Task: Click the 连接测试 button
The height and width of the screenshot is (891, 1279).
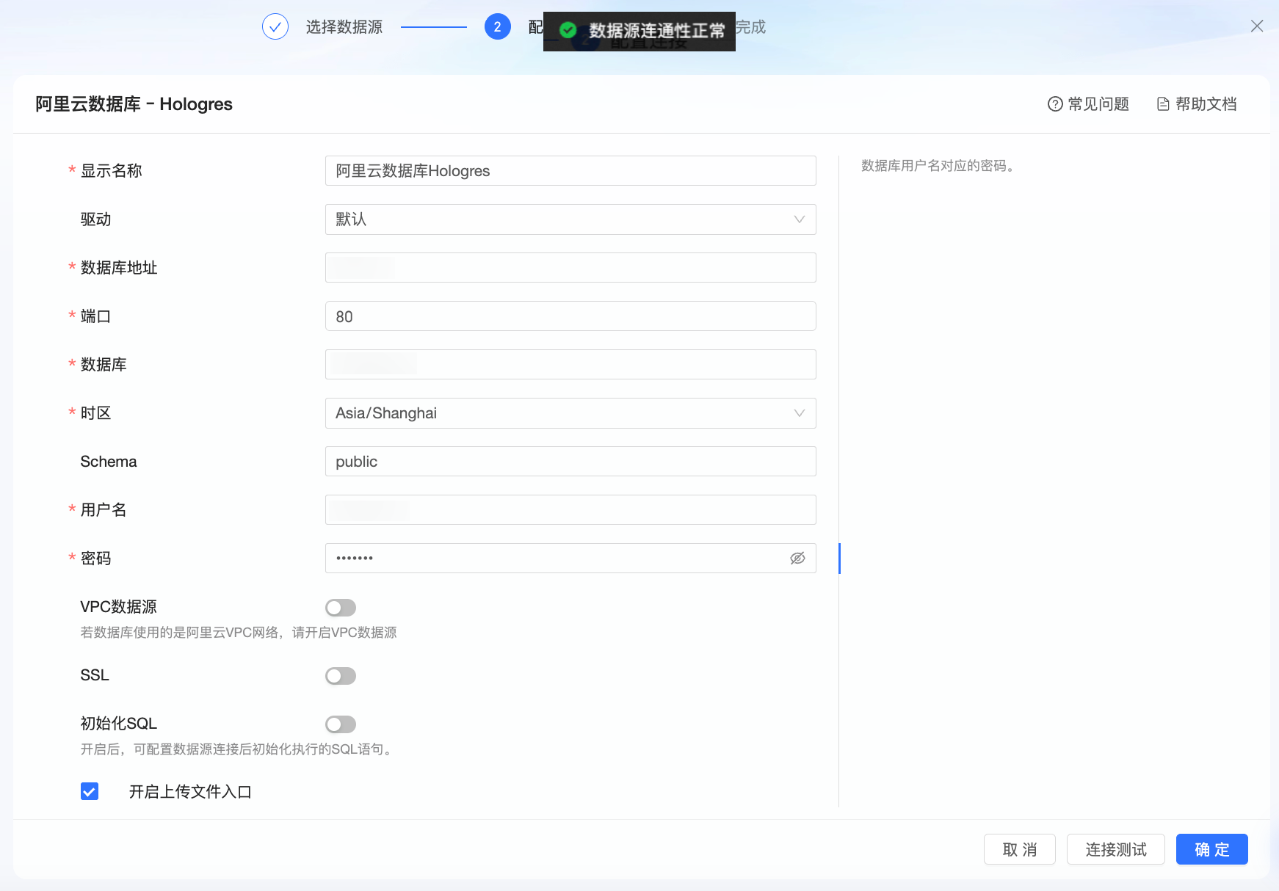Action: click(x=1116, y=849)
